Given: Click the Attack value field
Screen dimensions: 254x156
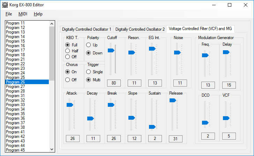Looking at the screenshot, I should [73, 139].
